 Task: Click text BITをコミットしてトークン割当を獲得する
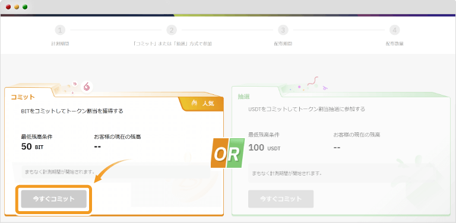pos(72,111)
